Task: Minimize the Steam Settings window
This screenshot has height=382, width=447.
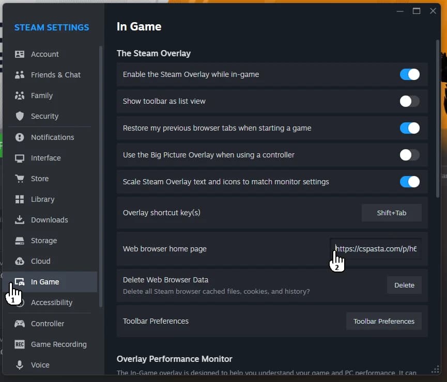Action: click(400, 11)
